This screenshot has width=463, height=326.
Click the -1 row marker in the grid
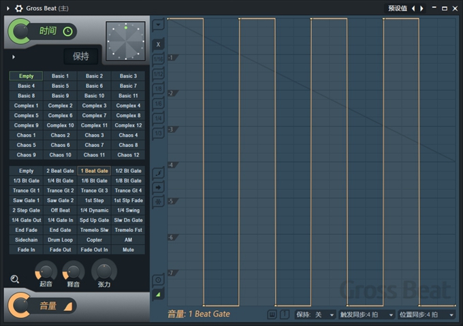coord(172,58)
